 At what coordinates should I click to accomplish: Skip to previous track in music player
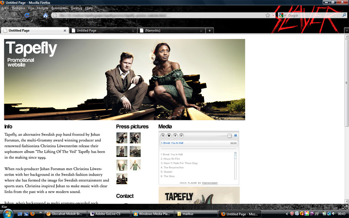tap(163, 135)
